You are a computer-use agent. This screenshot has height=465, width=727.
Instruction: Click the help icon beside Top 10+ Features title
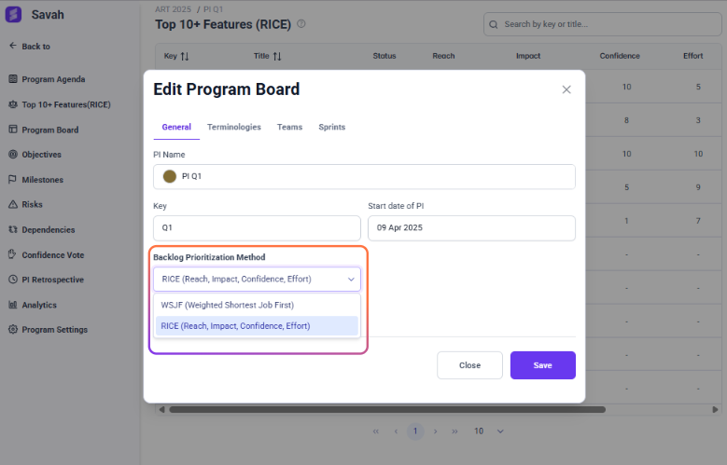[x=301, y=24]
